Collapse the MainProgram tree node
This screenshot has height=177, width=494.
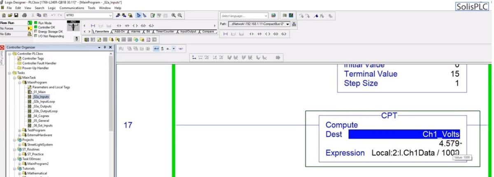[19, 82]
